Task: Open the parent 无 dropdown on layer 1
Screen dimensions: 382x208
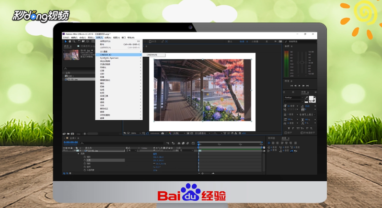Action: [186, 151]
